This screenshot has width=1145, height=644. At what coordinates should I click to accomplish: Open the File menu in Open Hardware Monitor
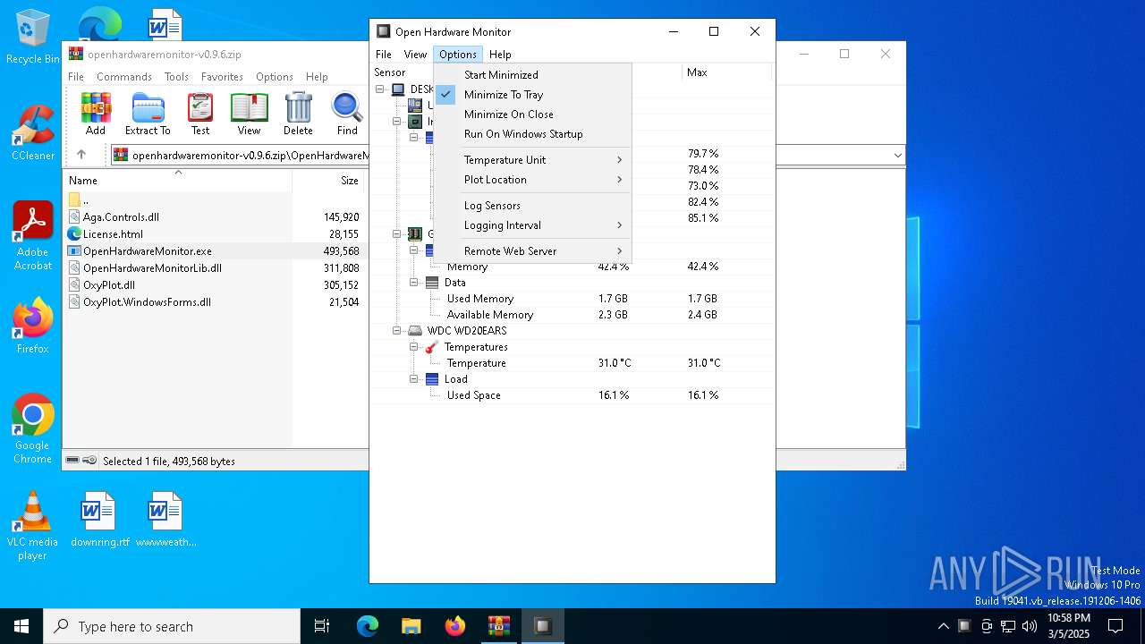coord(384,55)
